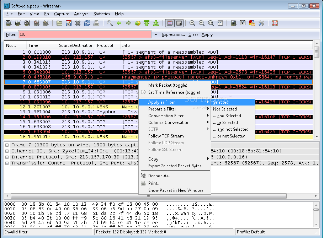Choose Show Packet in New Window
The width and height of the screenshot is (324, 238).
(175, 190)
